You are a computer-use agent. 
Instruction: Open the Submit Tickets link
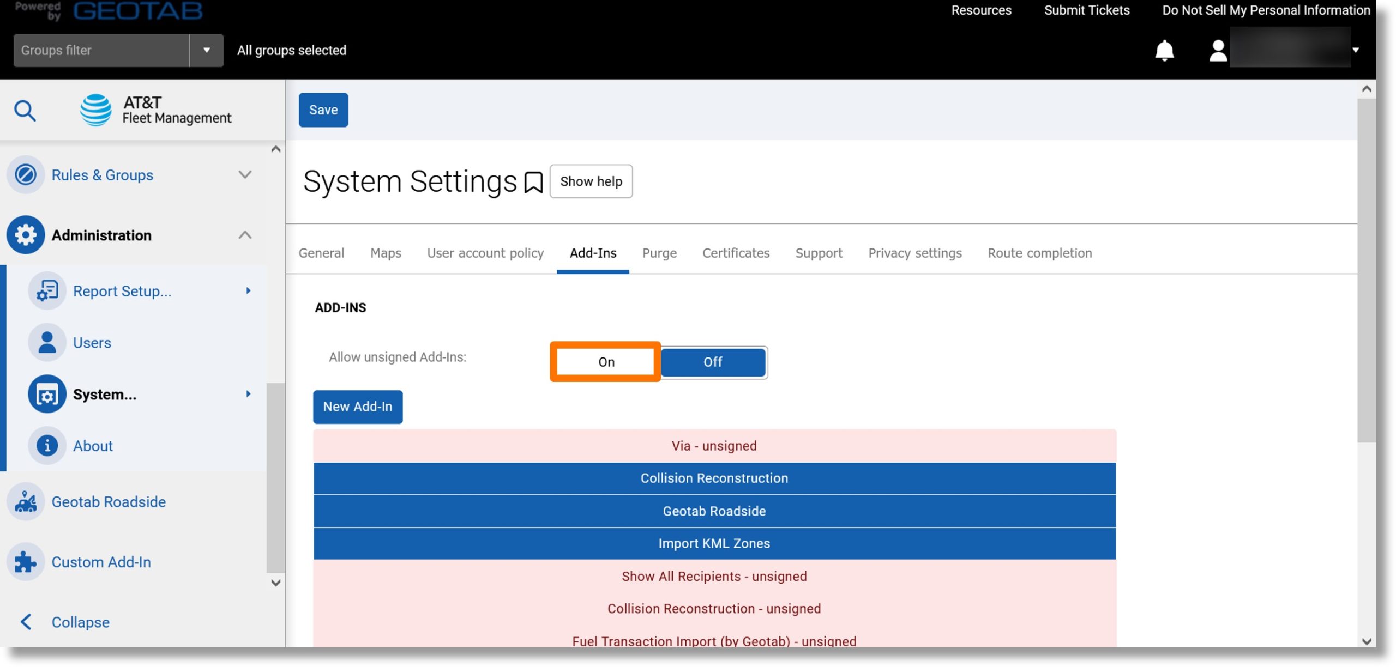coord(1087,10)
